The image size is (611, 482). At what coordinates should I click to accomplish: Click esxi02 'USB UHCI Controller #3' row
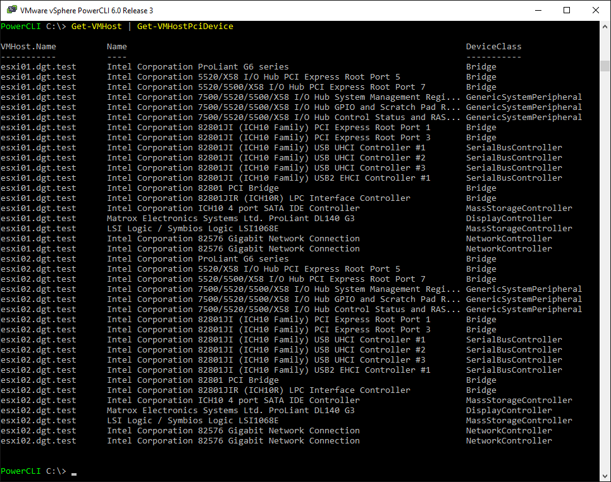click(281, 361)
